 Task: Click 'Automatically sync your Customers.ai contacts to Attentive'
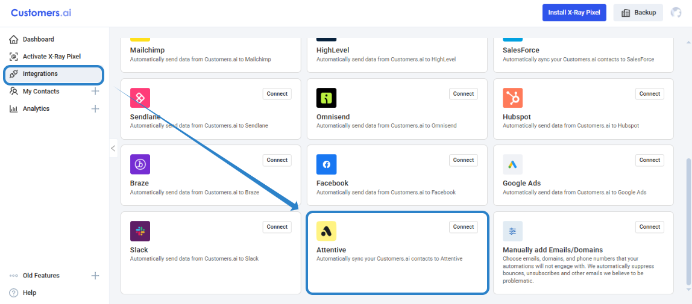(x=389, y=259)
